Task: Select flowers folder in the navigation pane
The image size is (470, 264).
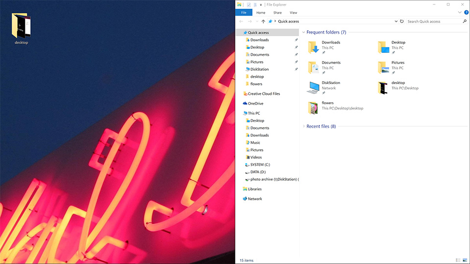Action: (x=256, y=84)
